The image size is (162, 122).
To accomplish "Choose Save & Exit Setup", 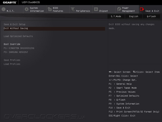I will (14, 24).
